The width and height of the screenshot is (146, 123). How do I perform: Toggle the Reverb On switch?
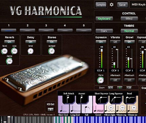coord(10,42)
